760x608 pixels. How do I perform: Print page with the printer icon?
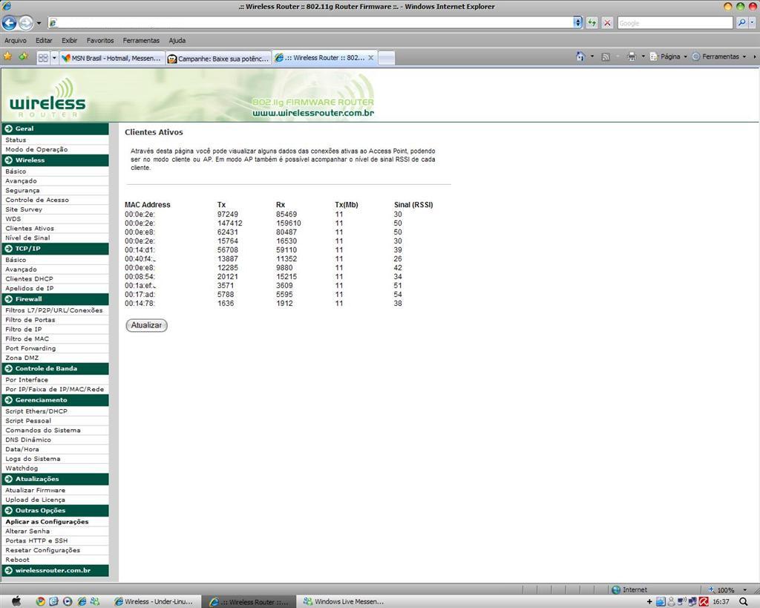point(632,56)
